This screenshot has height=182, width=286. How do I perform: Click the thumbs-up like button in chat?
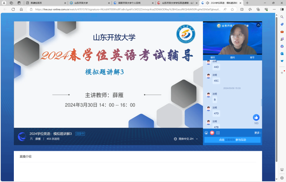click(x=256, y=117)
